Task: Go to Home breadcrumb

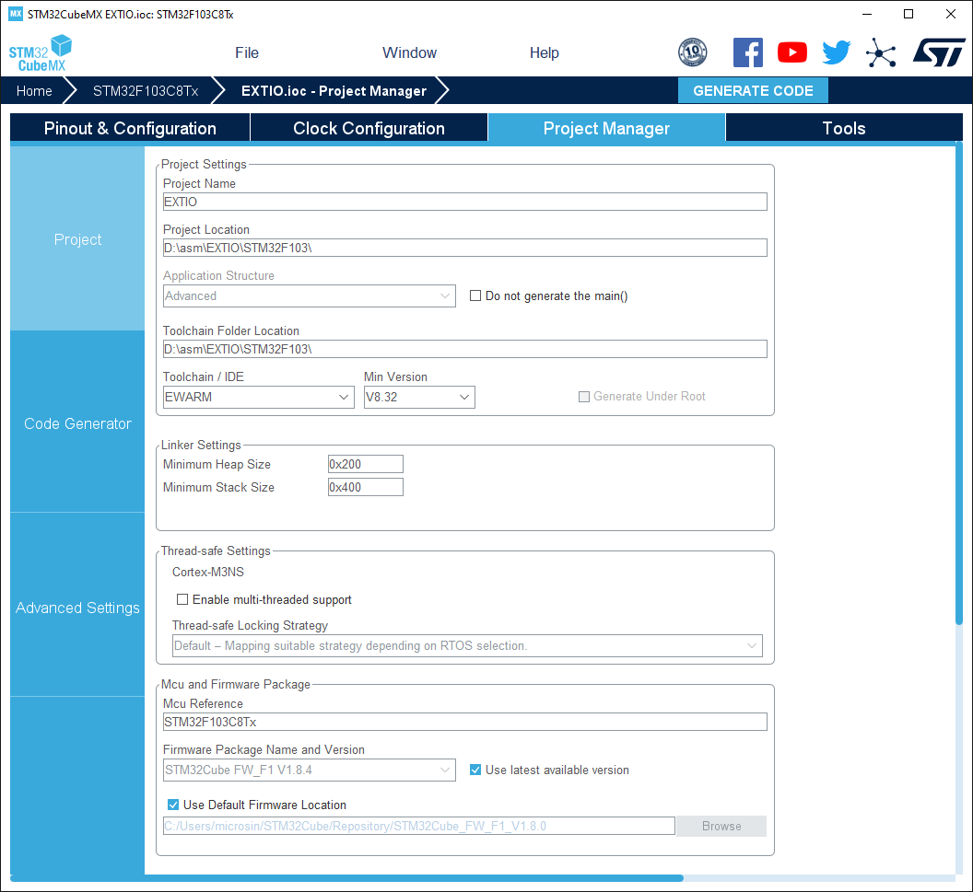Action: pyautogui.click(x=34, y=91)
